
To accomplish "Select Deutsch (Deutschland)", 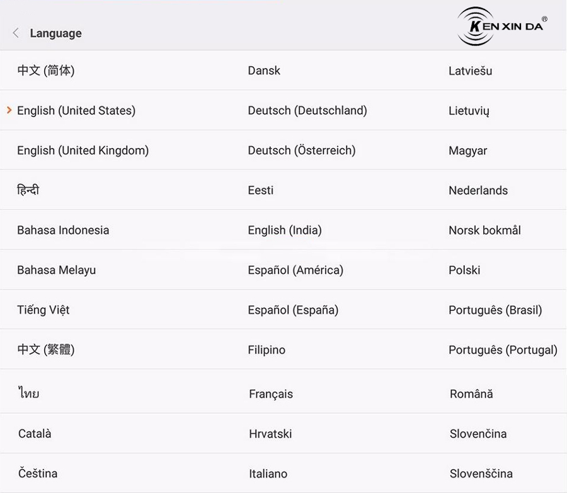I will (307, 111).
